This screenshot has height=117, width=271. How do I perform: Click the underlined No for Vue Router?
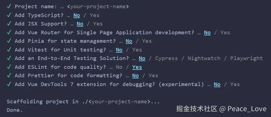coord(207,32)
